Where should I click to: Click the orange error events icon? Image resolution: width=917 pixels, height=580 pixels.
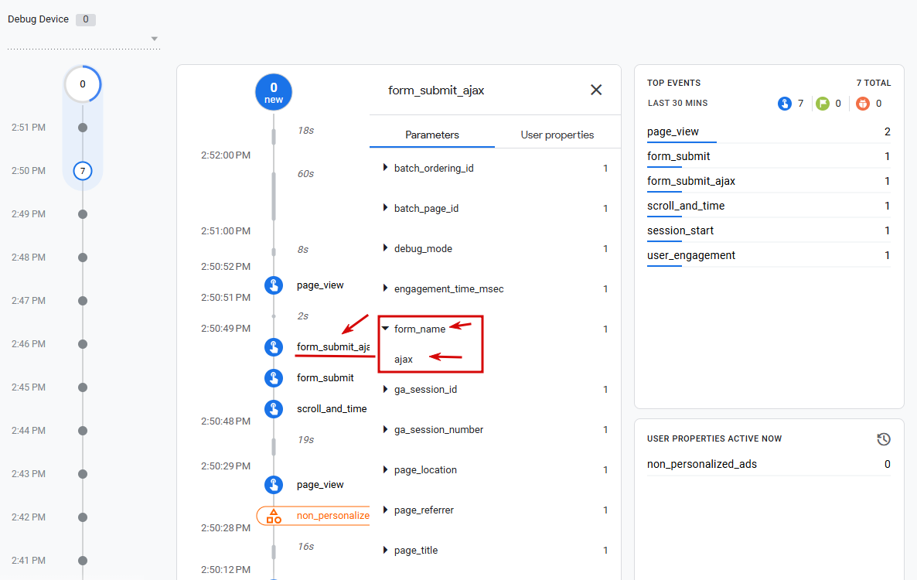tap(863, 104)
